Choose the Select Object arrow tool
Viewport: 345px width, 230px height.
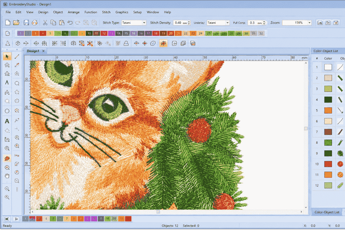(x=7, y=57)
